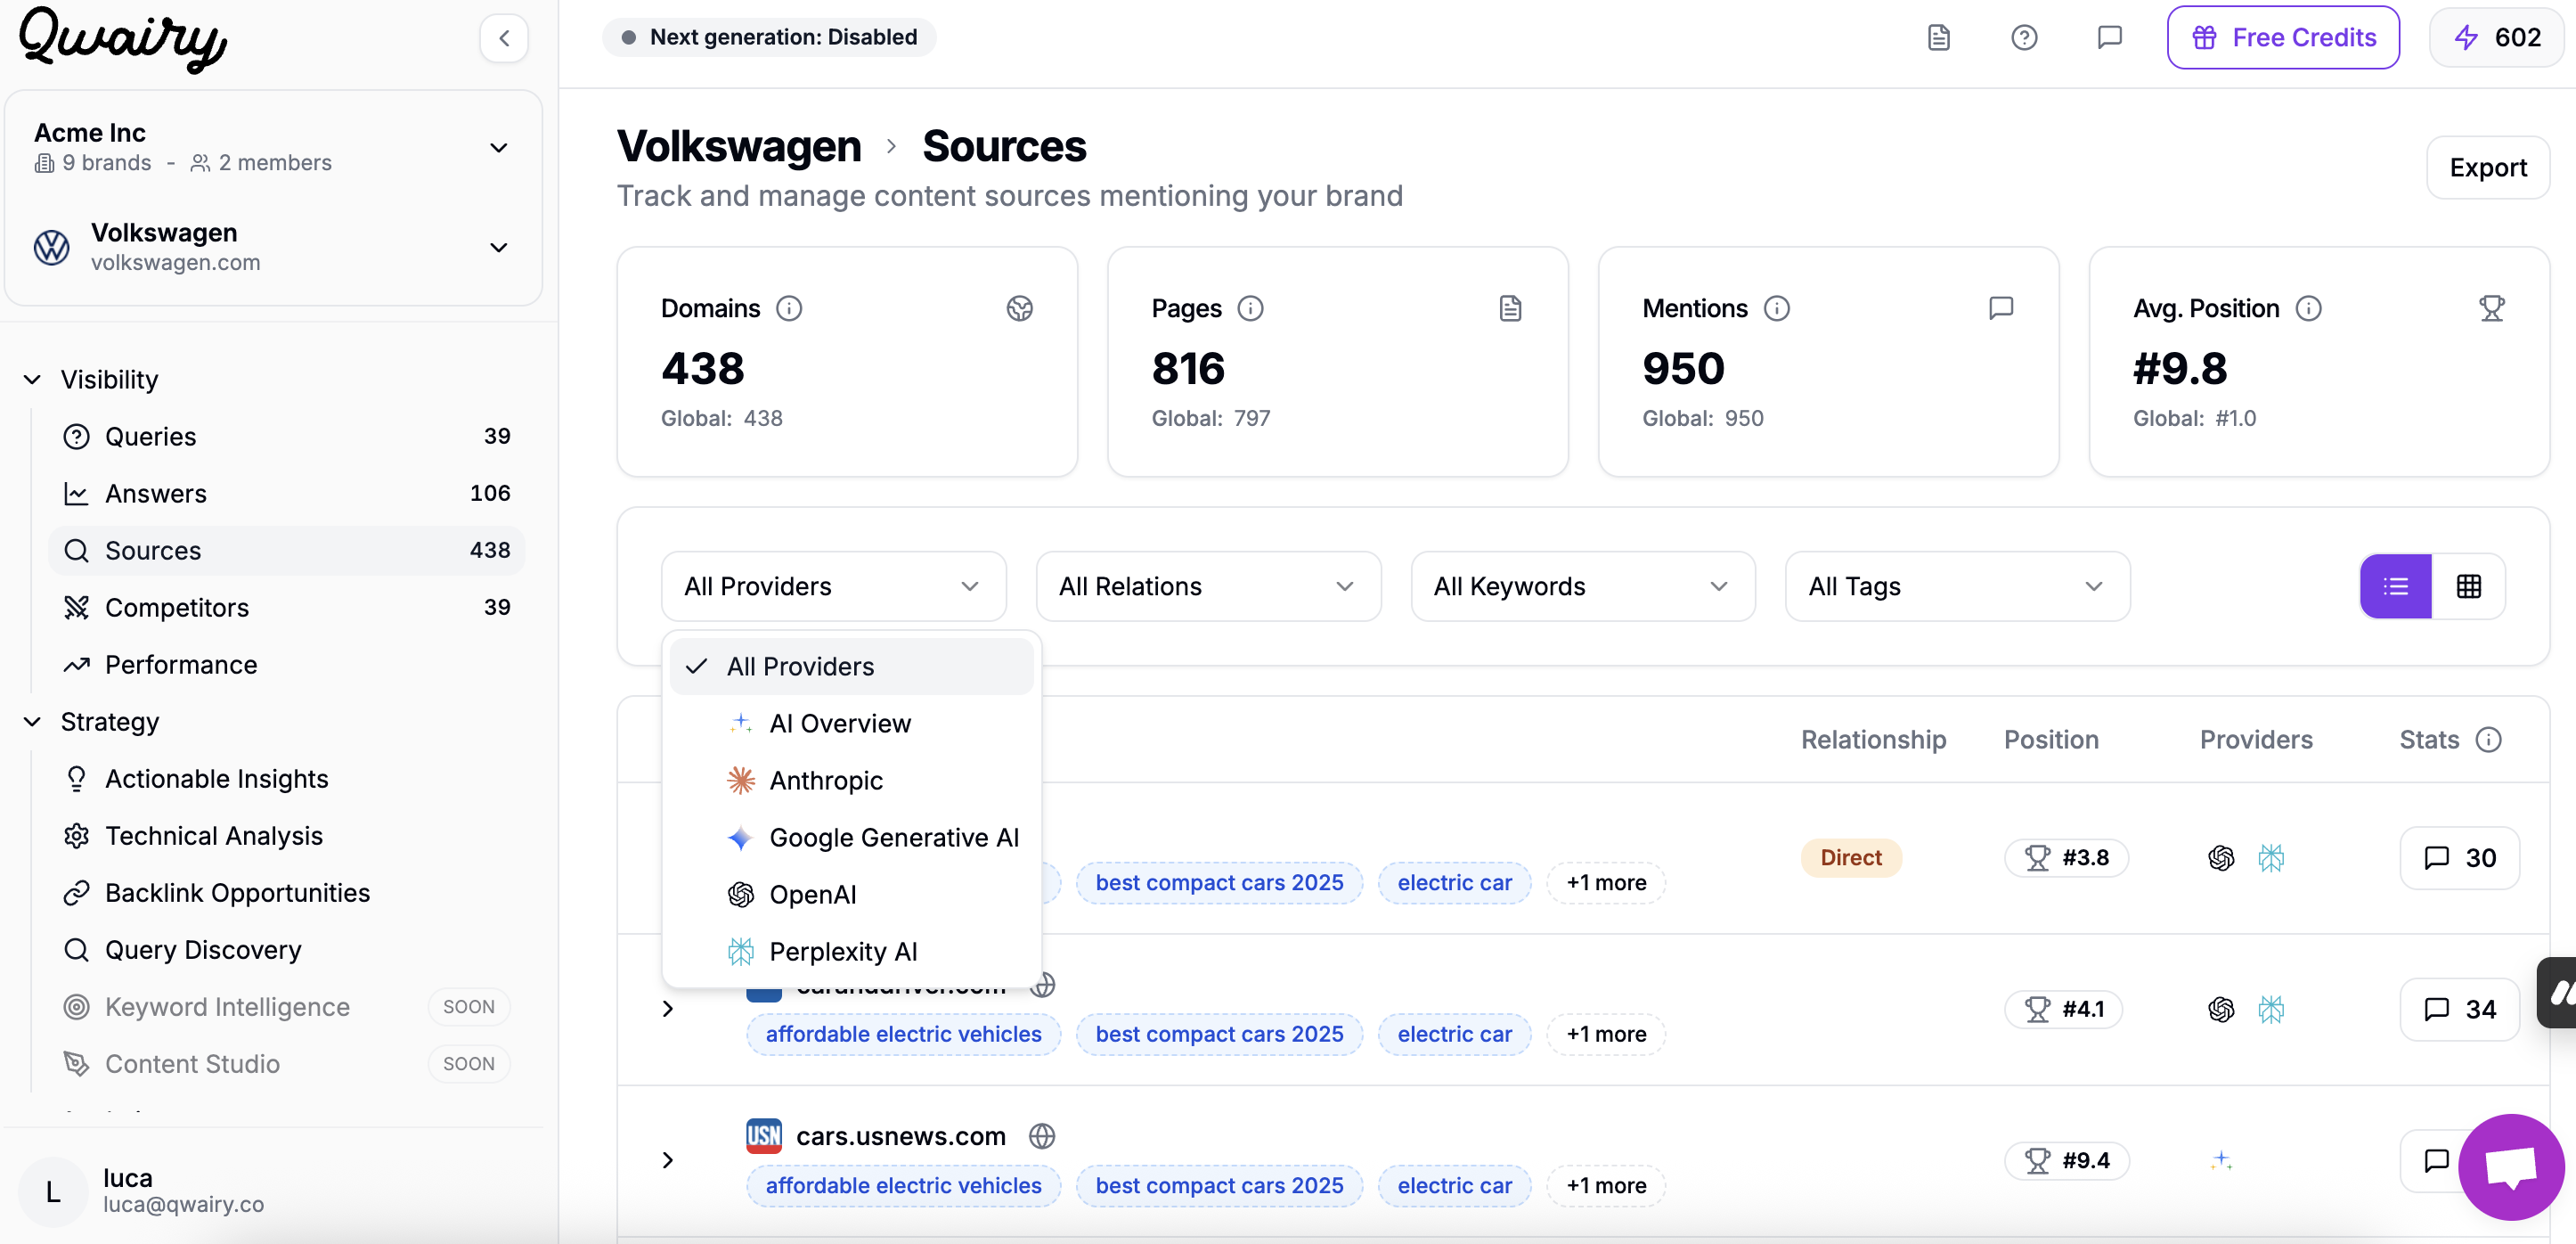Click the Direct relationship badge

click(1850, 857)
